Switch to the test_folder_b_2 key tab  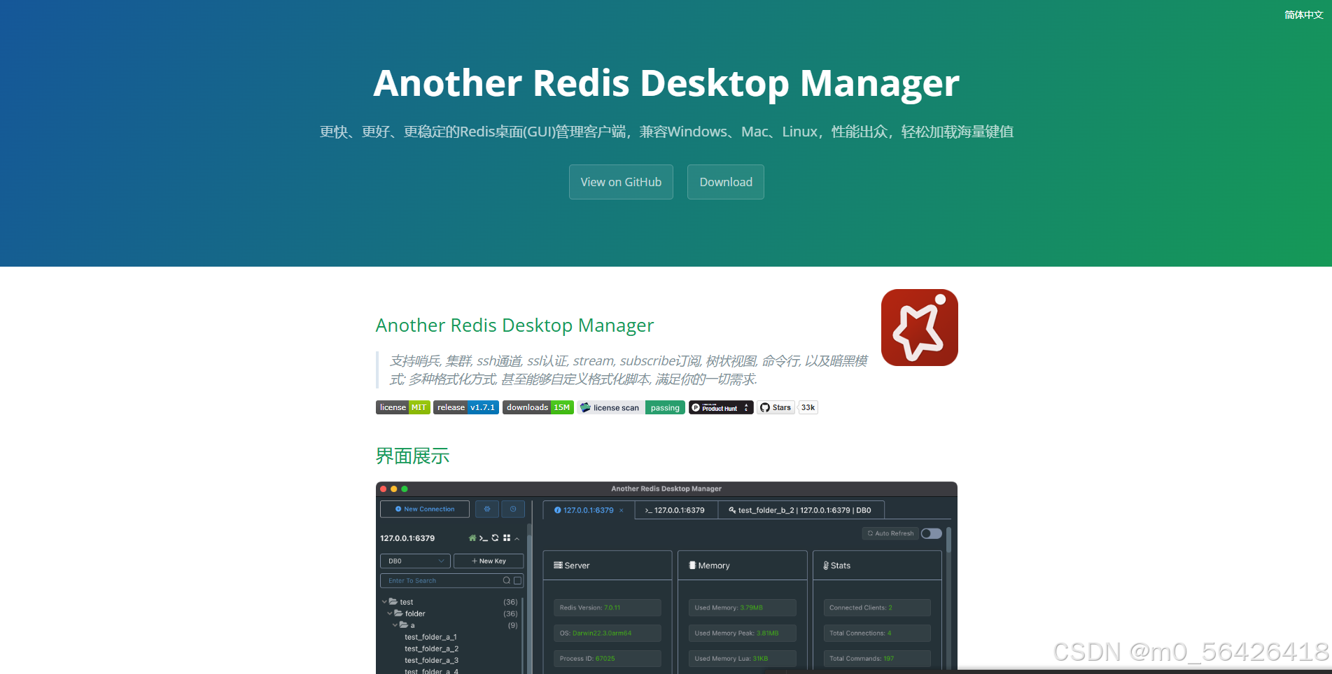click(x=801, y=510)
